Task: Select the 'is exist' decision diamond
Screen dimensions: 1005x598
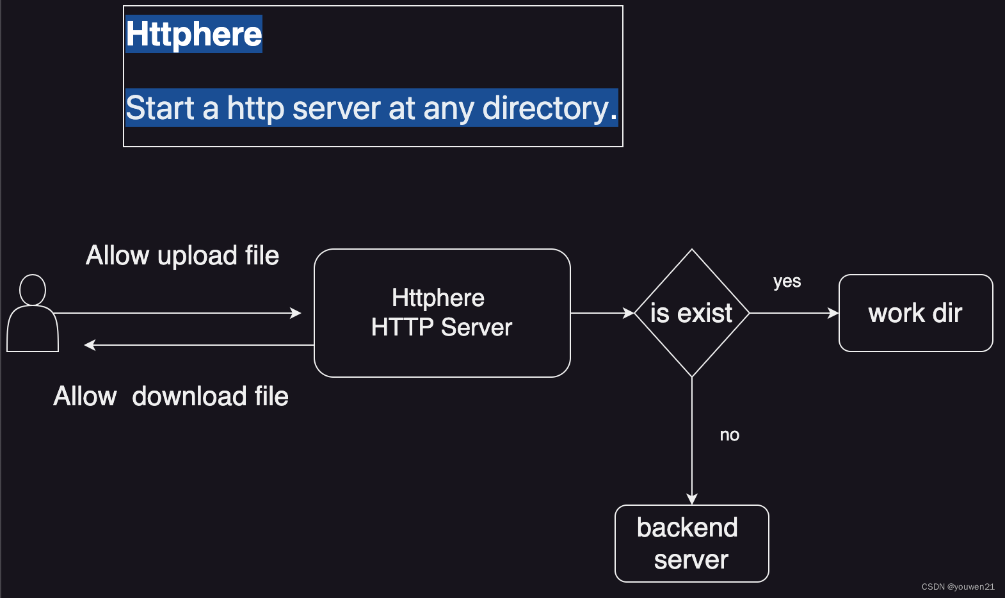Action: pyautogui.click(x=692, y=313)
